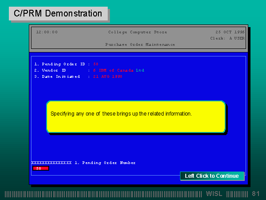The image size is (266, 200).
Task: Click the yellow information message box
Action: (x=136, y=117)
